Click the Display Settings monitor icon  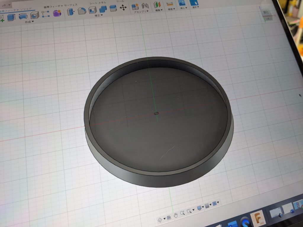(199, 208)
